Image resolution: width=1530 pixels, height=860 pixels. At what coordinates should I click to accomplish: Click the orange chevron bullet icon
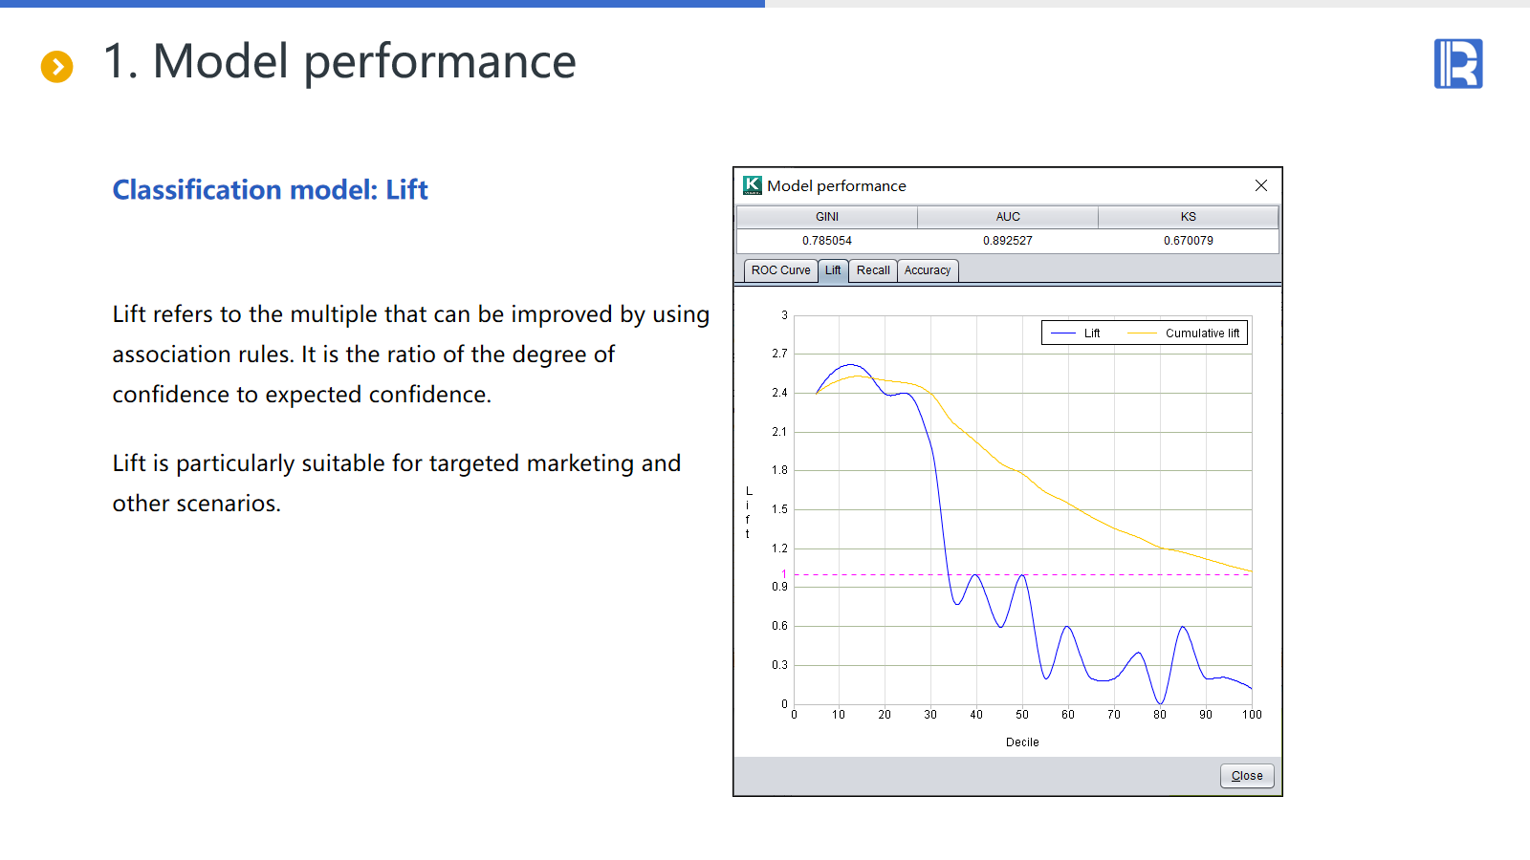56,66
